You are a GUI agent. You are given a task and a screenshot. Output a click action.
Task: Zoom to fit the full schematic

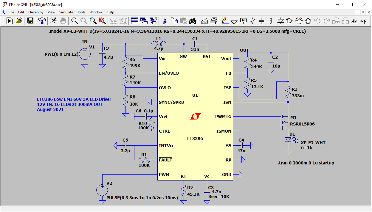[x=102, y=21]
